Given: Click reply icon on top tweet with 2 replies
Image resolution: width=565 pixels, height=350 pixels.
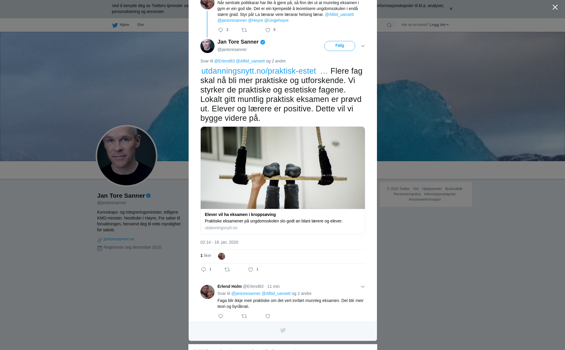Looking at the screenshot, I should pyautogui.click(x=221, y=30).
